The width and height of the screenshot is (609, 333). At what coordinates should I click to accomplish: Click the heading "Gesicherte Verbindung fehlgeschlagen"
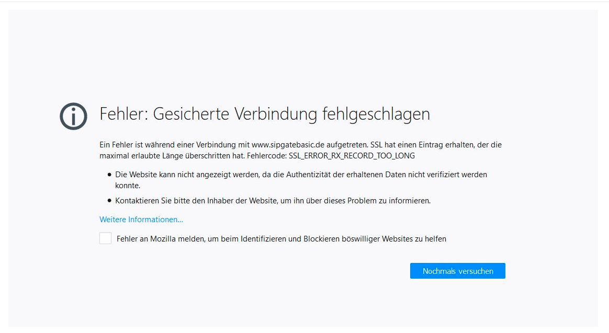pyautogui.click(x=265, y=114)
